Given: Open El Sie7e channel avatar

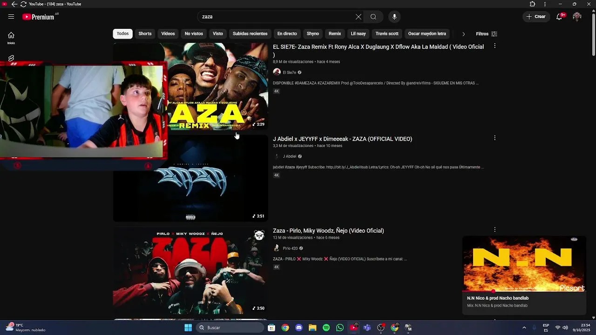Looking at the screenshot, I should (277, 72).
